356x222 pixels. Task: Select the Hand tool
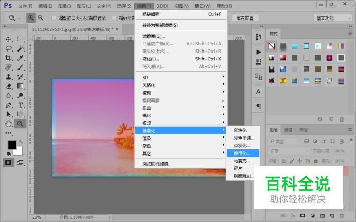pyautogui.click(x=8, y=124)
